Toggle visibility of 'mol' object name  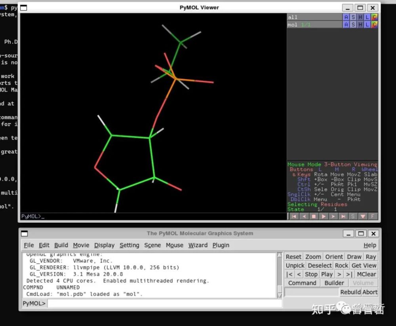click(x=314, y=25)
